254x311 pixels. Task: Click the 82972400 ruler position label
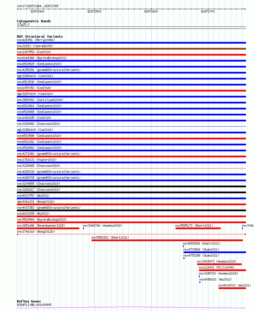click(37, 11)
